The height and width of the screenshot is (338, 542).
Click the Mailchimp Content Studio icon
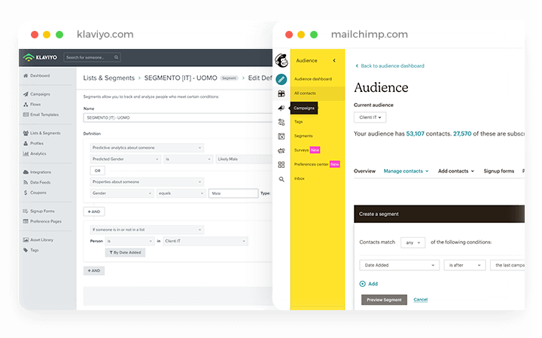pyautogui.click(x=282, y=151)
